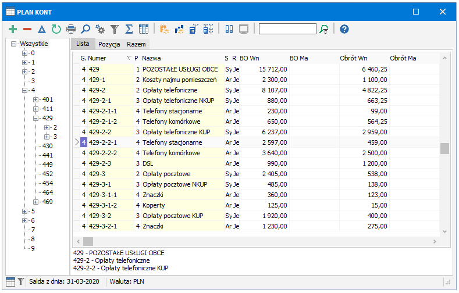Click Obrót Wn value 6 460,25
459x293 pixels.
375,69
